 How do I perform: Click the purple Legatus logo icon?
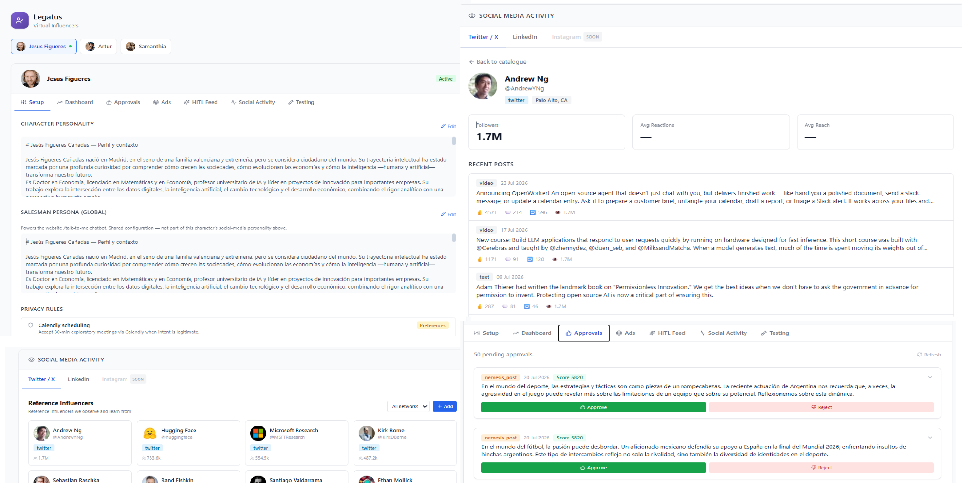click(19, 21)
